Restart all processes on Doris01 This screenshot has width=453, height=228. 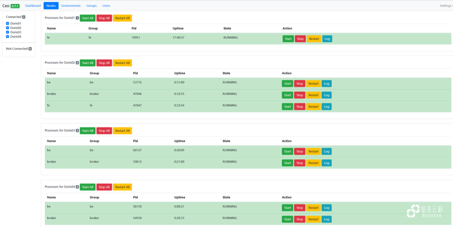click(x=122, y=18)
